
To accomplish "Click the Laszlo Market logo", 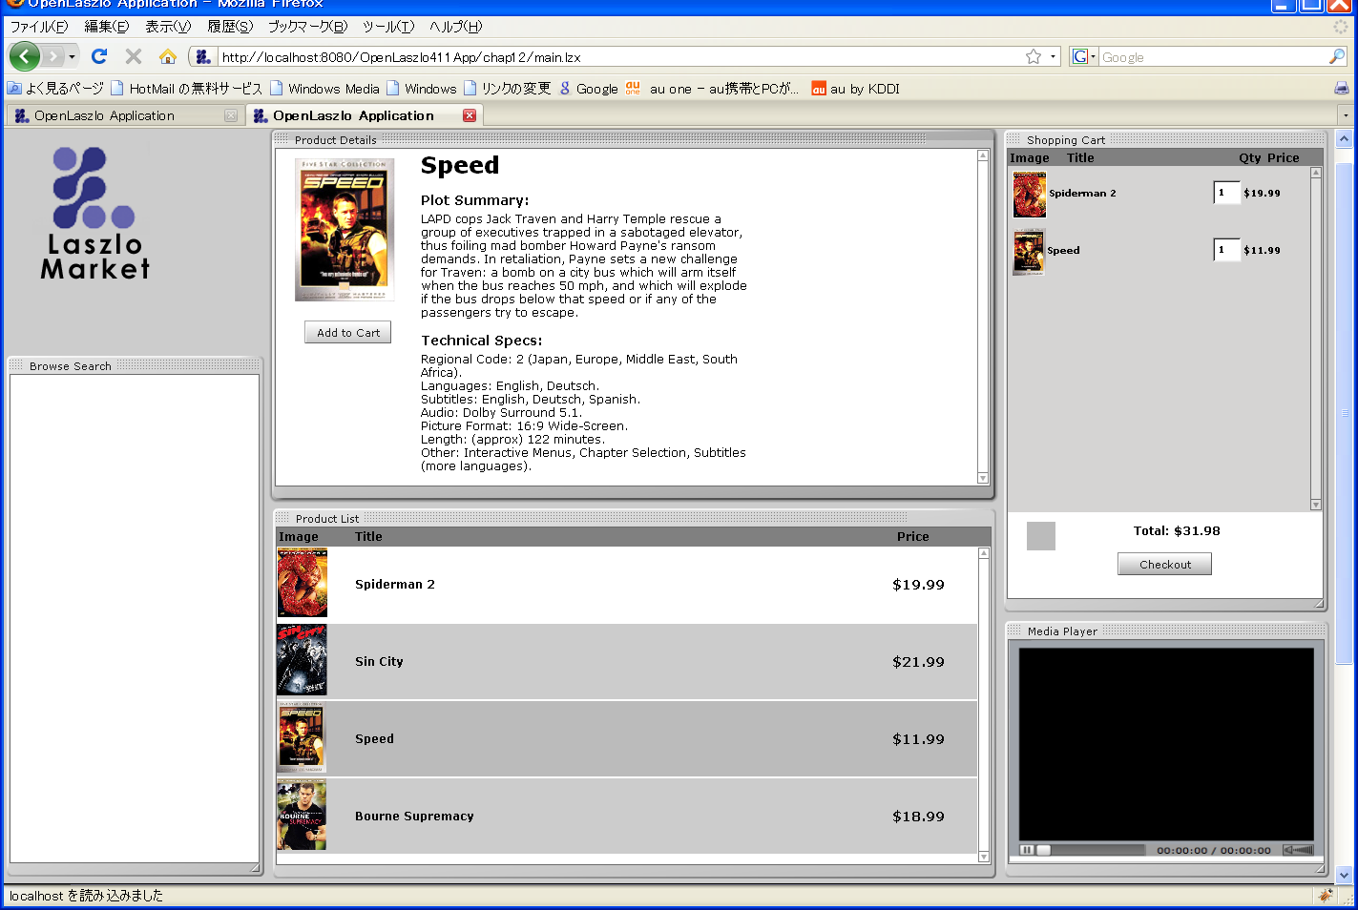I will tap(94, 215).
